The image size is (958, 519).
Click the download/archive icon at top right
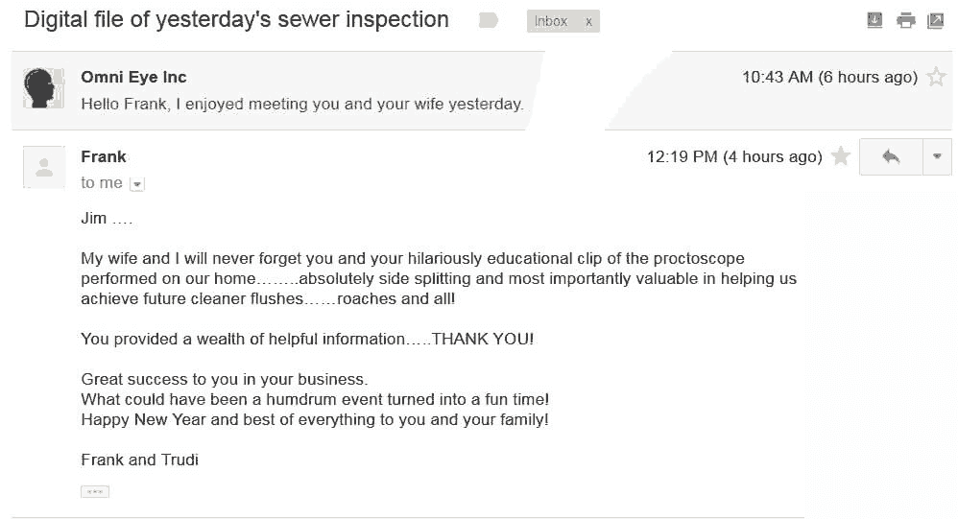point(874,20)
